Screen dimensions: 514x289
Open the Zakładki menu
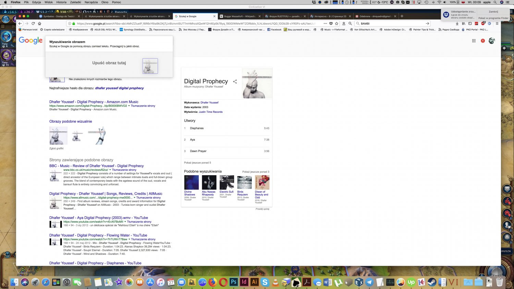pyautogui.click(x=76, y=2)
